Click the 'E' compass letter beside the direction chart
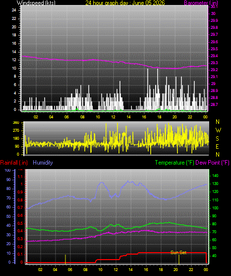Image resolution: width=231 pixels, height=276 pixels. pyautogui.click(x=217, y=146)
